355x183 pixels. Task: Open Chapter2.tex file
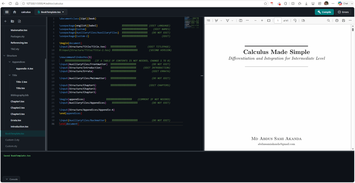click(x=17, y=108)
